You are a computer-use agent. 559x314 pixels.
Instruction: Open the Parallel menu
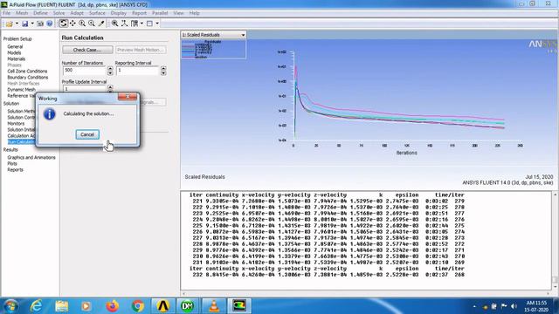click(160, 13)
